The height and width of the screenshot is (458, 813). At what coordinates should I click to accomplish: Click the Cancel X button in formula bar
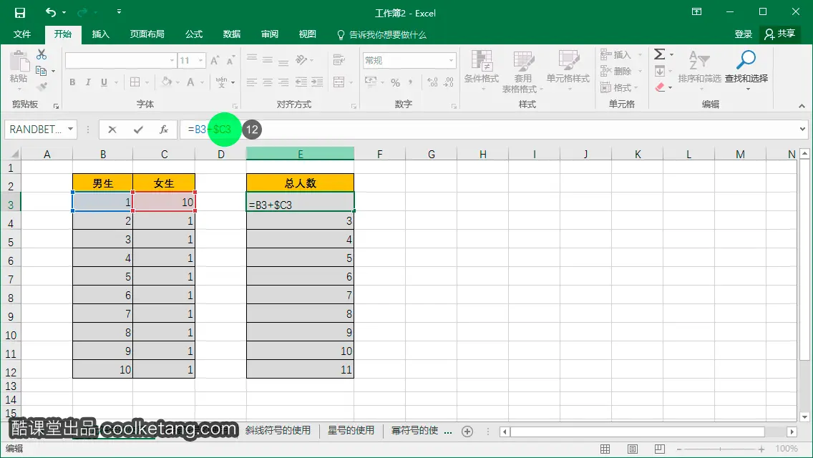point(112,130)
